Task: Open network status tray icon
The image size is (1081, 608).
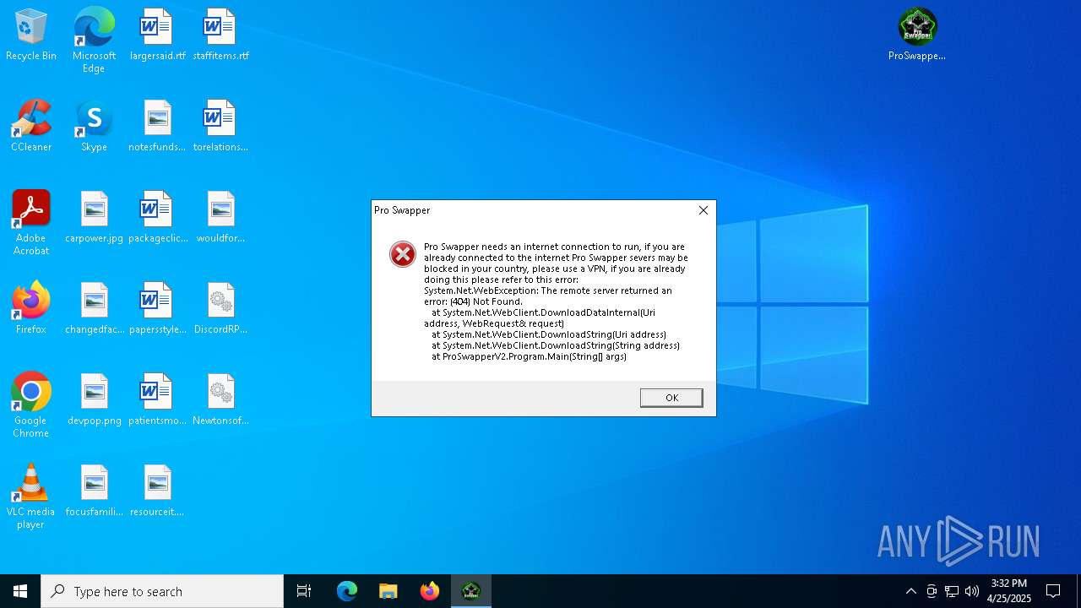Action: click(952, 591)
